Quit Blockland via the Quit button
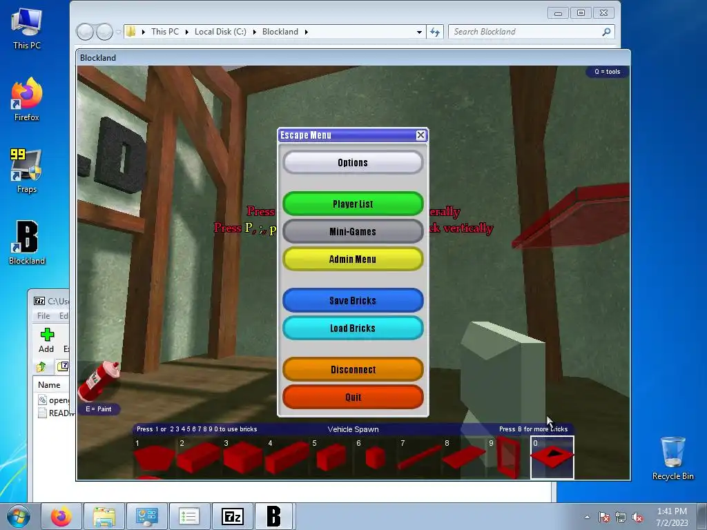707x530 pixels. pos(353,397)
